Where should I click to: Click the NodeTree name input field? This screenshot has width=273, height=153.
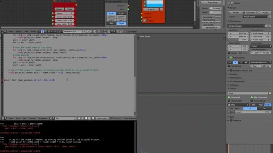tap(73, 31)
